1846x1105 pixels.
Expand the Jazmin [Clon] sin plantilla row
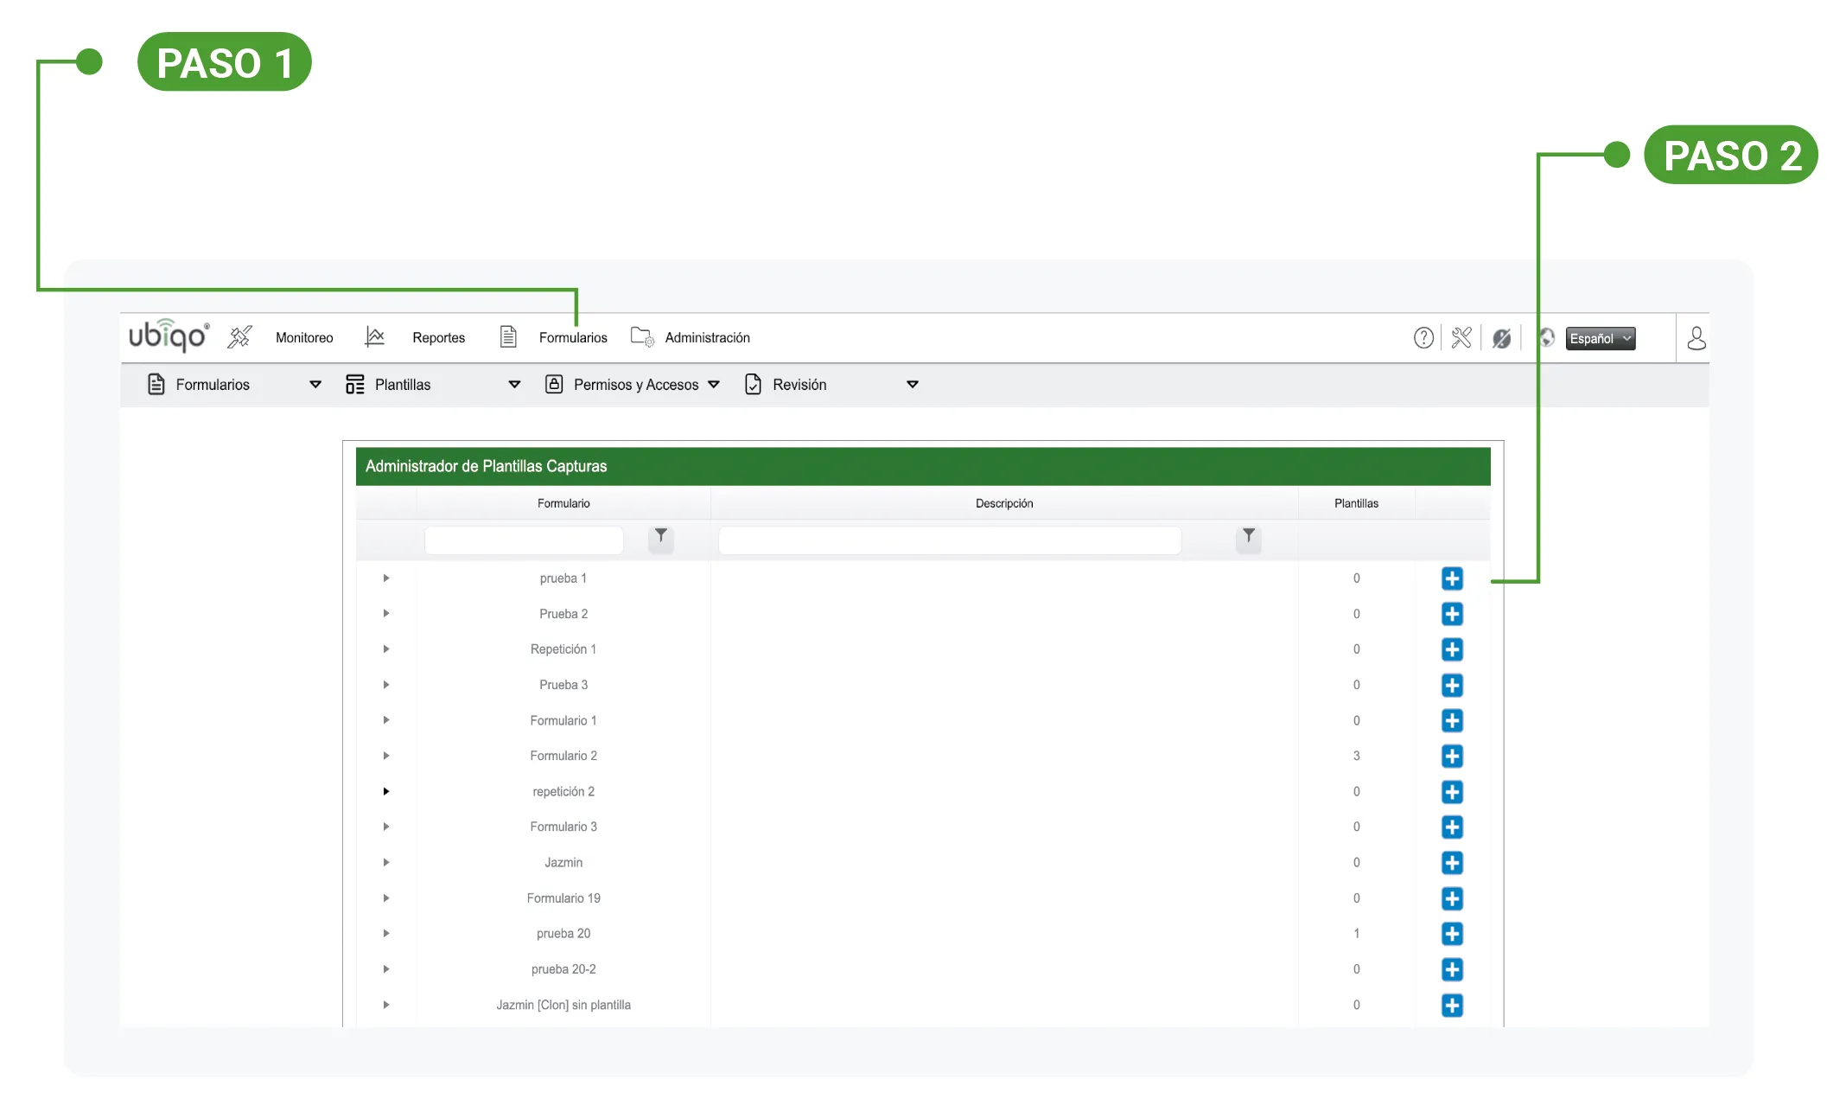click(386, 1005)
